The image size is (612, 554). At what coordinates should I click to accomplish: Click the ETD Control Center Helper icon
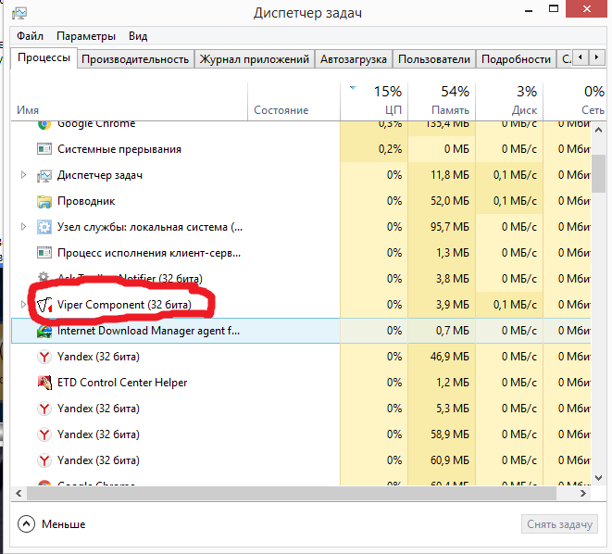click(x=44, y=383)
